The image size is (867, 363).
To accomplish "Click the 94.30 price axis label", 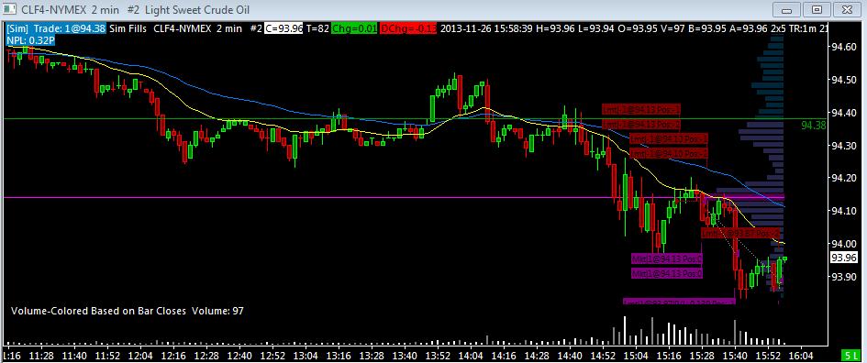I will click(843, 146).
